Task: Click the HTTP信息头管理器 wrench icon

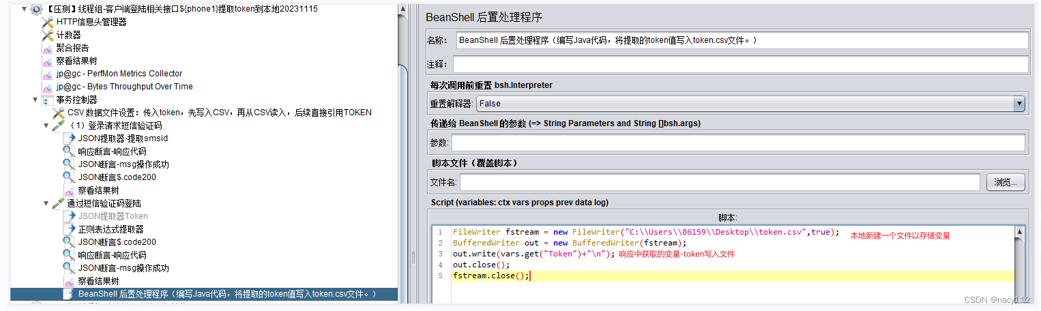Action: tap(48, 22)
